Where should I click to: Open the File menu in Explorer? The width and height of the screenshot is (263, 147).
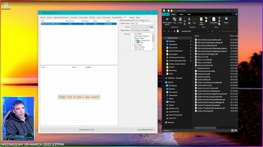(166, 15)
